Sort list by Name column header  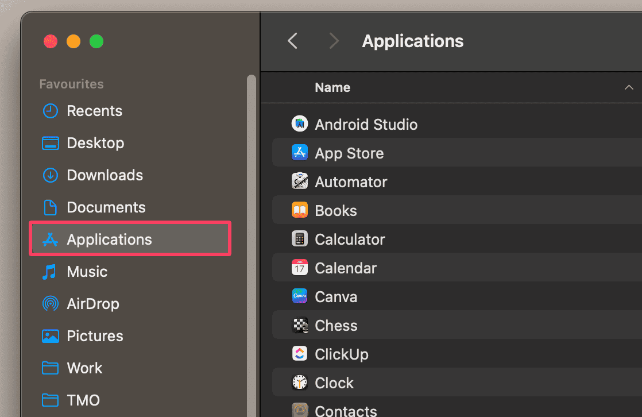pos(332,88)
